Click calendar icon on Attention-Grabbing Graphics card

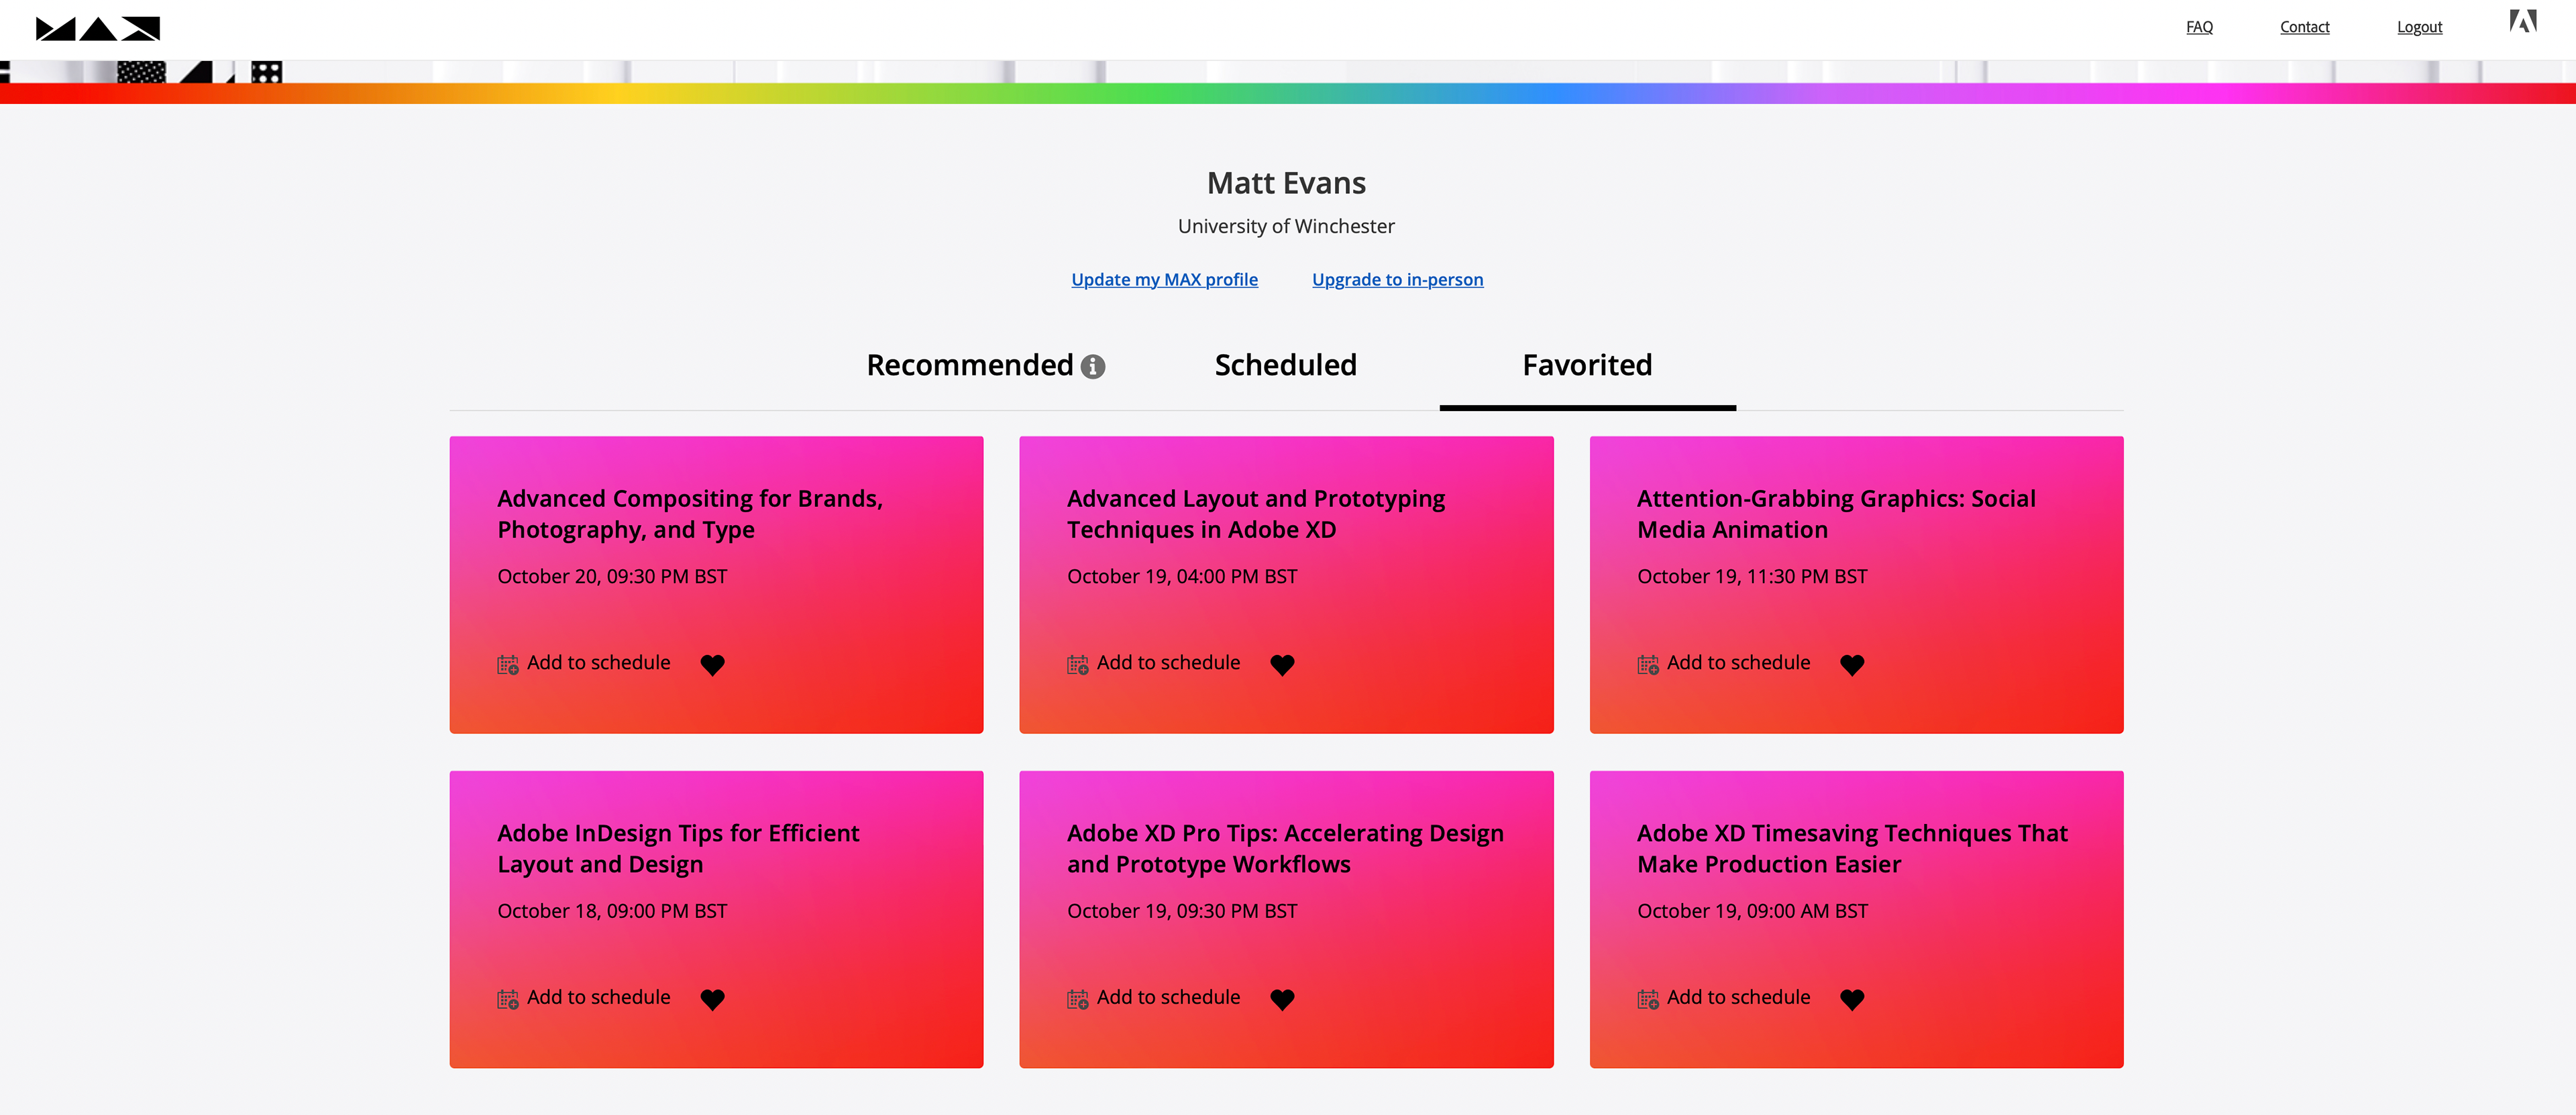click(x=1648, y=664)
